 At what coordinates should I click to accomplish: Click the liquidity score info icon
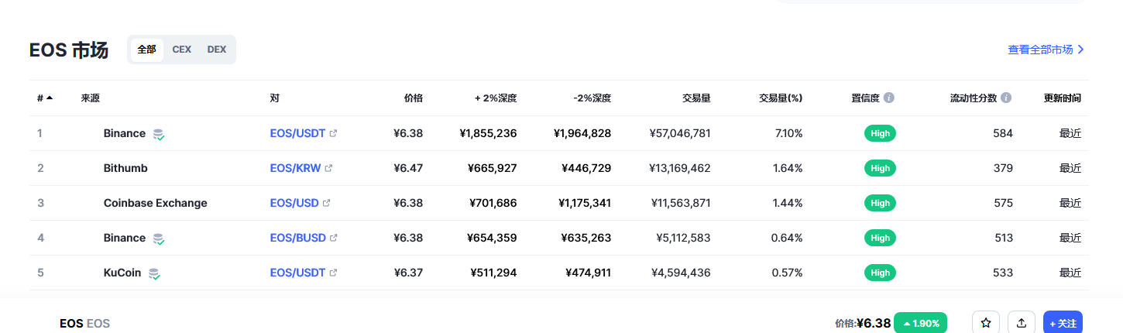[x=1006, y=98]
